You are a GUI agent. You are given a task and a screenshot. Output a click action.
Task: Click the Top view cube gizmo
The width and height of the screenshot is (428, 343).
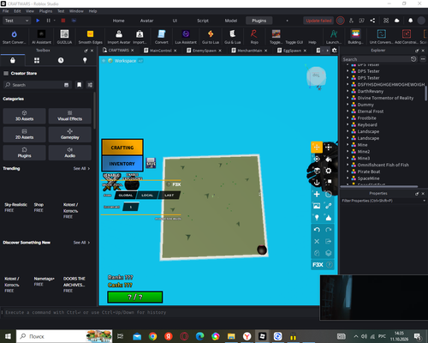point(316,76)
